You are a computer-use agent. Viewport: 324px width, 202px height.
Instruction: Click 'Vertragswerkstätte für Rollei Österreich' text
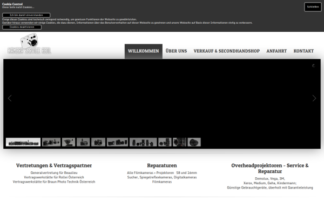pyautogui.click(x=54, y=177)
